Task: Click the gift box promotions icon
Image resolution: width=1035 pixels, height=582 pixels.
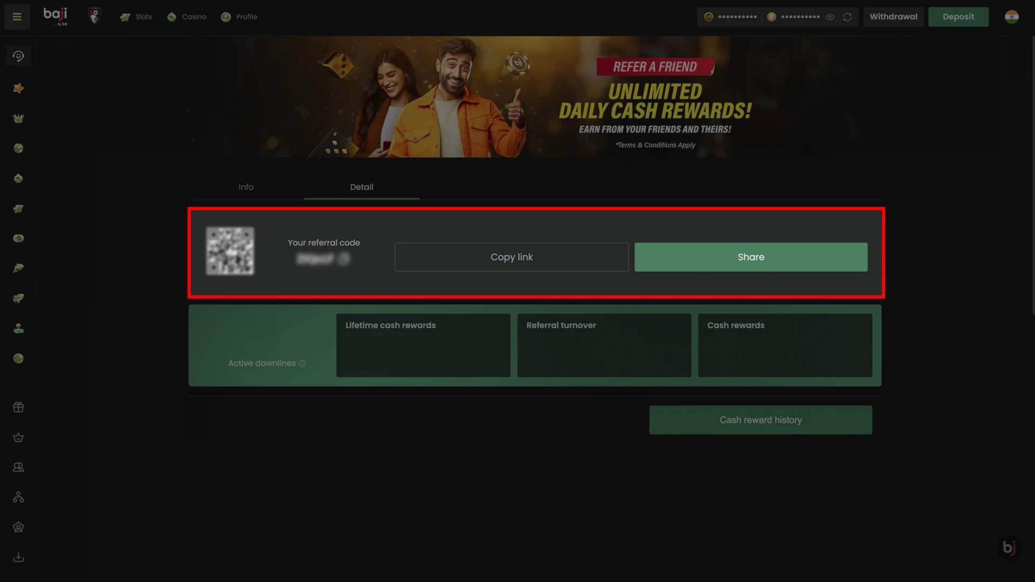Action: point(18,407)
